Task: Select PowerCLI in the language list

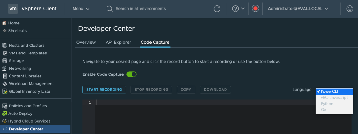Action: coord(334,91)
